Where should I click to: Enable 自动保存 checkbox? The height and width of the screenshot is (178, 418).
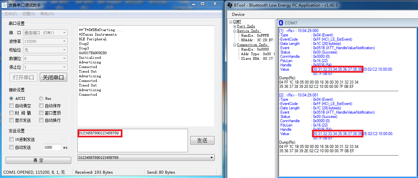click(x=41, y=106)
